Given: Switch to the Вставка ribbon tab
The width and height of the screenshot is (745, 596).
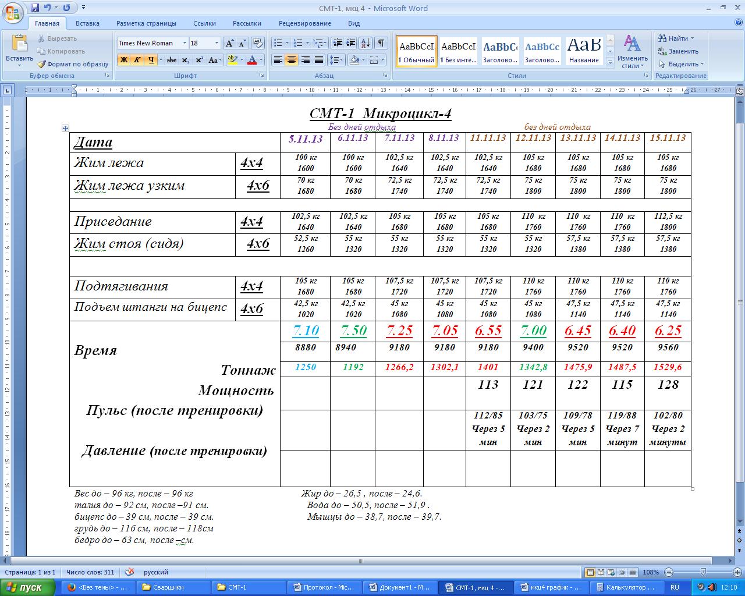Looking at the screenshot, I should (x=87, y=23).
